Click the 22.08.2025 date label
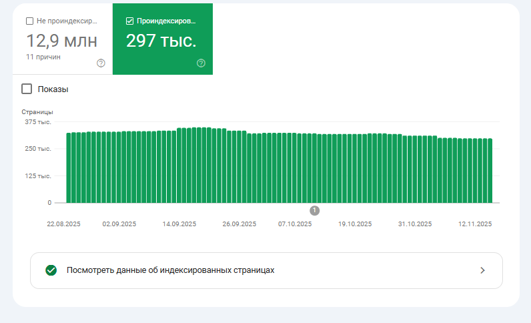Image resolution: width=531 pixels, height=323 pixels. (63, 224)
